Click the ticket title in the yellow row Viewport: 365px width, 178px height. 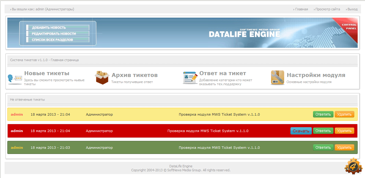(219, 114)
